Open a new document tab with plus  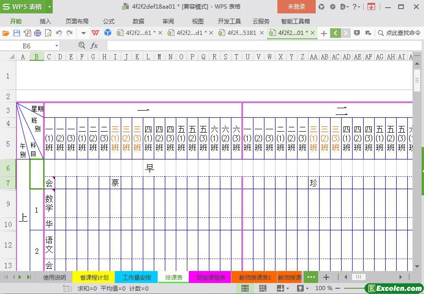click(x=324, y=33)
